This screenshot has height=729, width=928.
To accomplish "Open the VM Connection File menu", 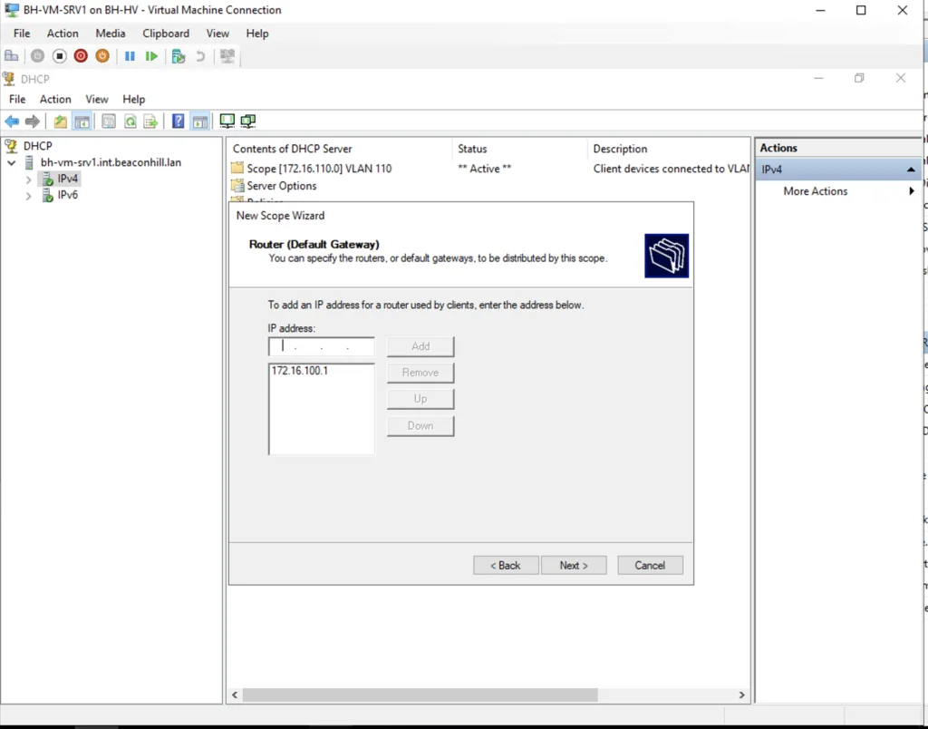I will pos(22,34).
